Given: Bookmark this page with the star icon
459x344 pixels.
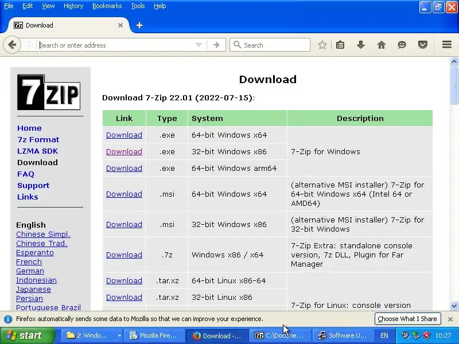Looking at the screenshot, I should point(322,45).
